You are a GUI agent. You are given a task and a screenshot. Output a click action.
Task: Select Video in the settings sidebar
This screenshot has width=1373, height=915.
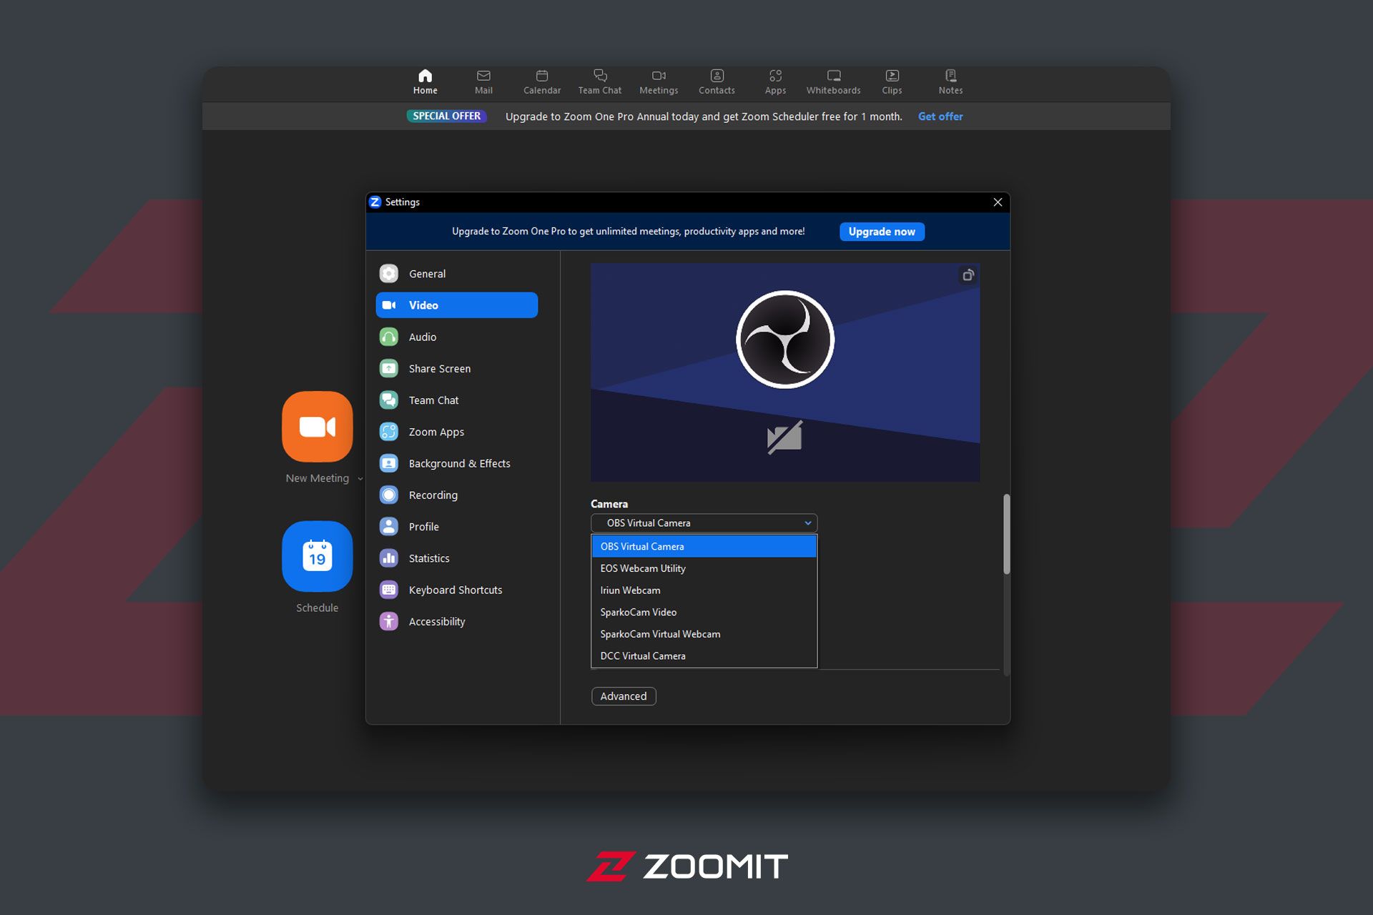pos(457,305)
